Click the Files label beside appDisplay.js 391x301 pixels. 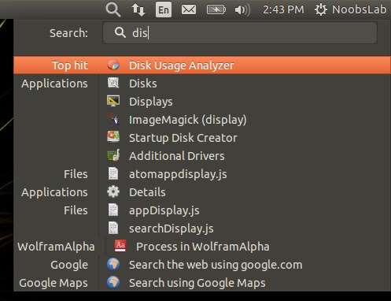[76, 210]
